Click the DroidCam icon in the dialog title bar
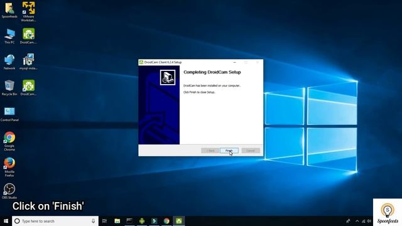 click(x=141, y=62)
